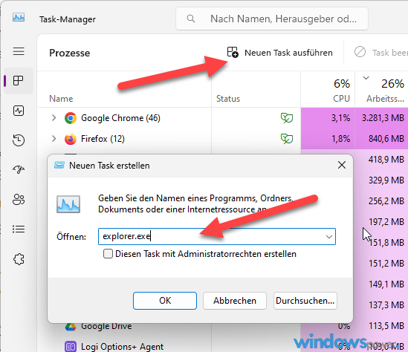Click the Logi Options+ Agent icon
Image resolution: width=408 pixels, height=352 pixels.
pyautogui.click(x=71, y=347)
